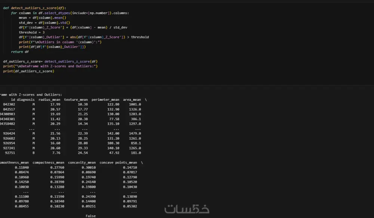The image size is (374, 218).
Task: Click the 'return df' statement
Action: point(20,52)
